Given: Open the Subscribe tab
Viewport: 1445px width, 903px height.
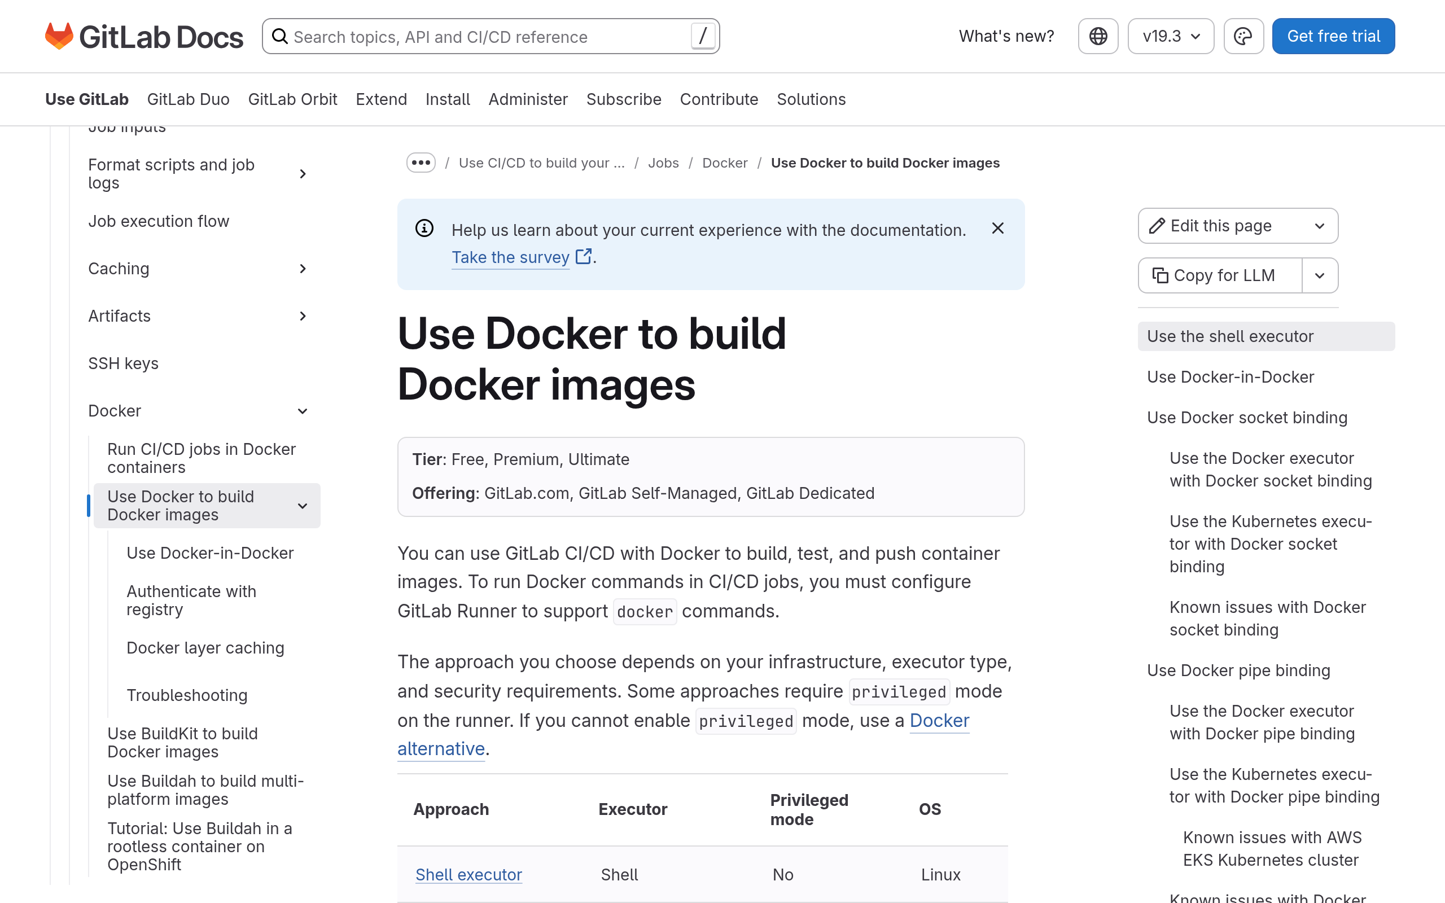Looking at the screenshot, I should (623, 99).
